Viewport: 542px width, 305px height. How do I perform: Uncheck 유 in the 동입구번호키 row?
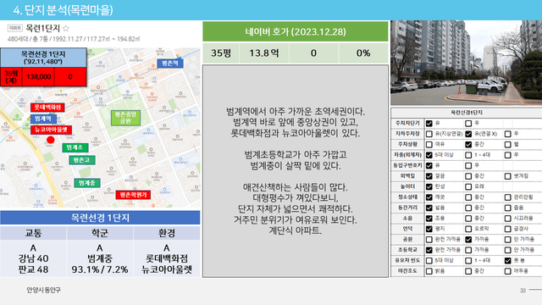429,165
